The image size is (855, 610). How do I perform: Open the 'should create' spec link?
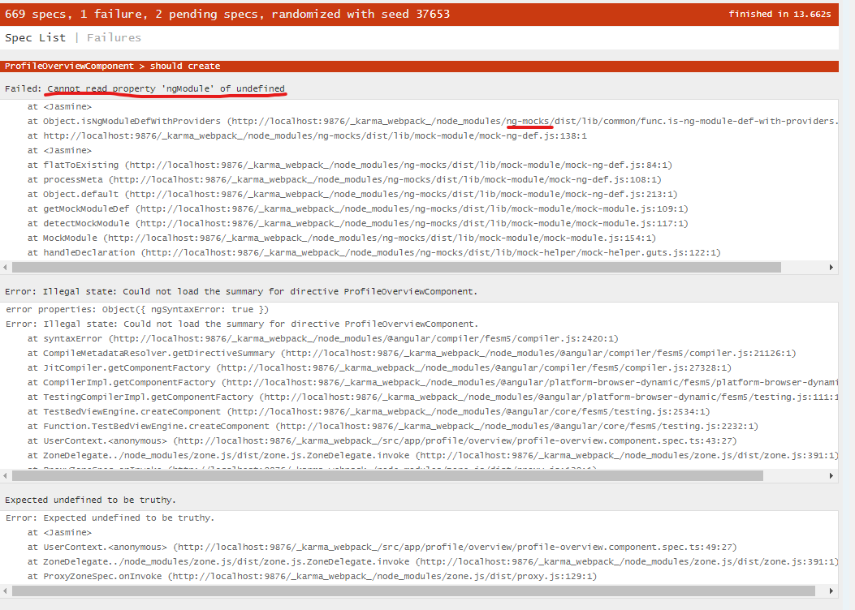tap(185, 66)
